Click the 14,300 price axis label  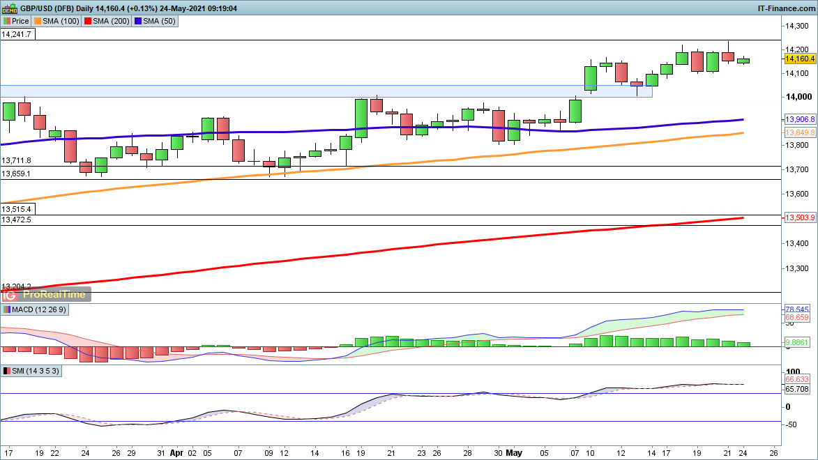click(x=798, y=26)
